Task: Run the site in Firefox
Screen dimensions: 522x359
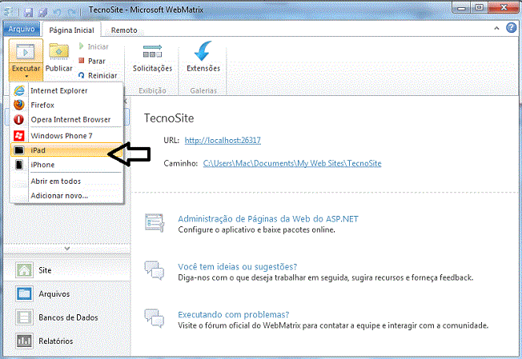Action: coord(66,105)
